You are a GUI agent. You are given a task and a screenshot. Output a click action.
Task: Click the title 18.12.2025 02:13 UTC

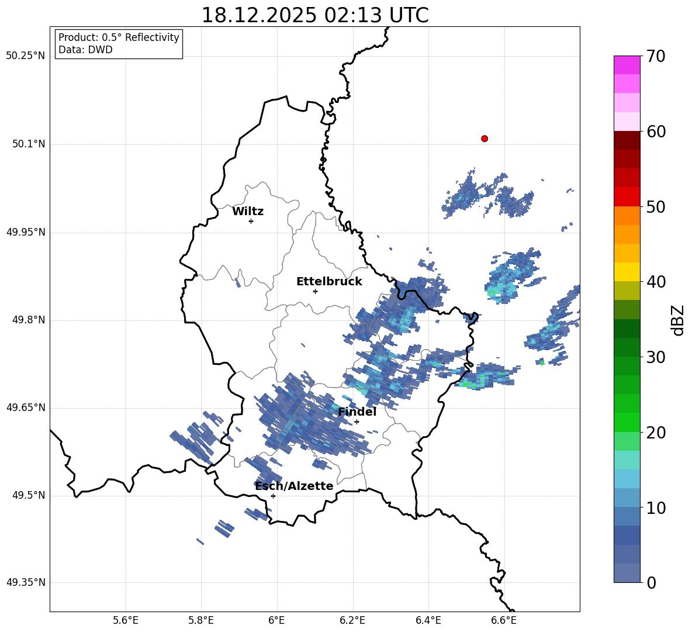pos(315,15)
